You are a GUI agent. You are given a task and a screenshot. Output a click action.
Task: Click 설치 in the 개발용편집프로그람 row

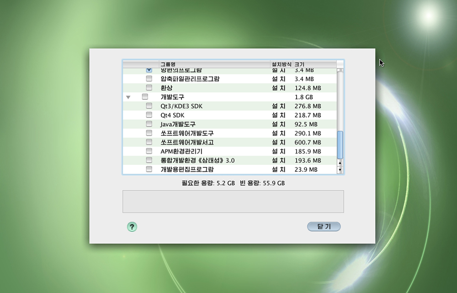click(x=278, y=170)
